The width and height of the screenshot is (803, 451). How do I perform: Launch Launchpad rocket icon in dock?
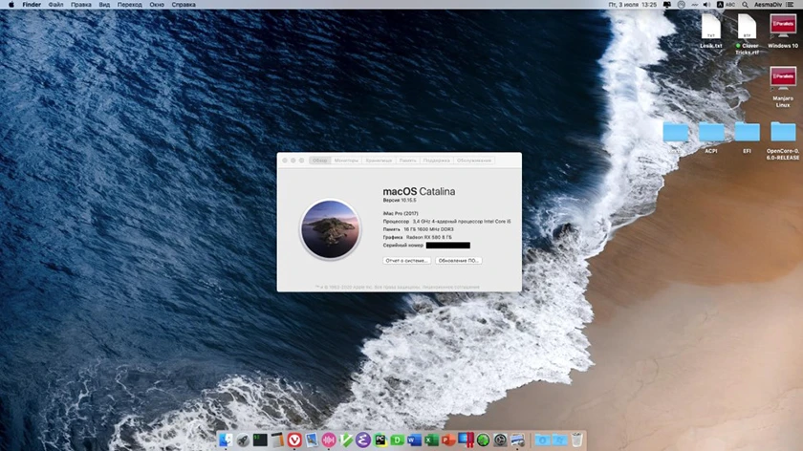point(243,440)
